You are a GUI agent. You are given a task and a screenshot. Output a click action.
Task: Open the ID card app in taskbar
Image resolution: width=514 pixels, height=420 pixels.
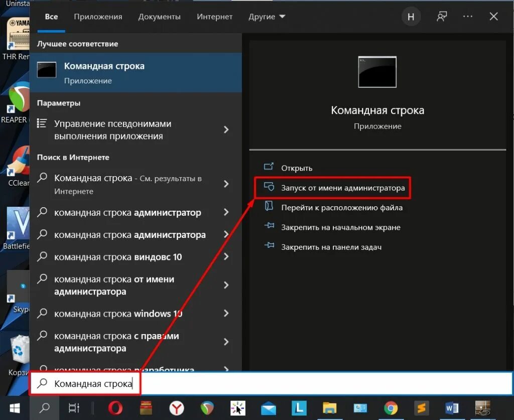click(x=360, y=408)
